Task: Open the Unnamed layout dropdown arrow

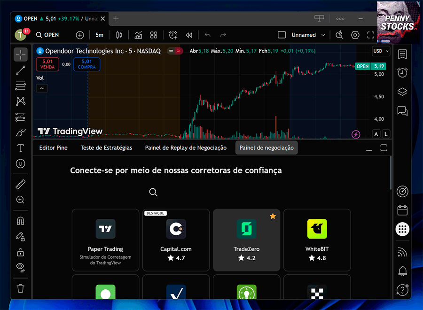Action: [323, 35]
